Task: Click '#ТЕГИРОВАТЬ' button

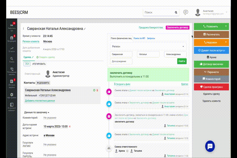Action: coord(39,64)
